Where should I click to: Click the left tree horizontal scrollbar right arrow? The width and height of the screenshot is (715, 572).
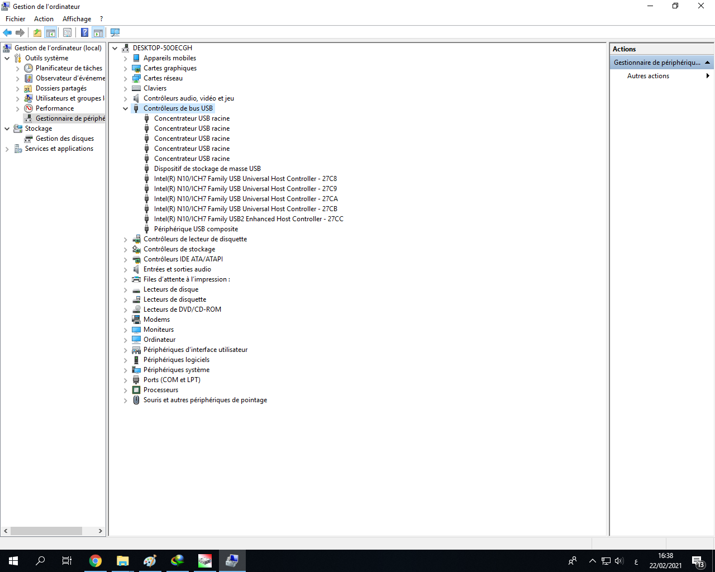tap(101, 531)
